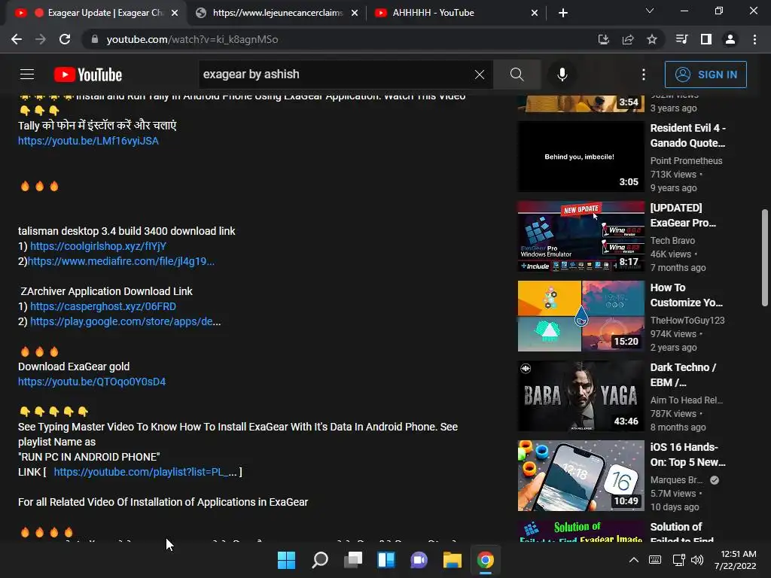Screen dimensions: 771x578
Task: Open TheHowToGuy123 channel name
Action: (687, 320)
